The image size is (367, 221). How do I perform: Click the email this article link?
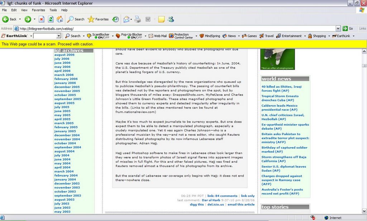(241, 205)
